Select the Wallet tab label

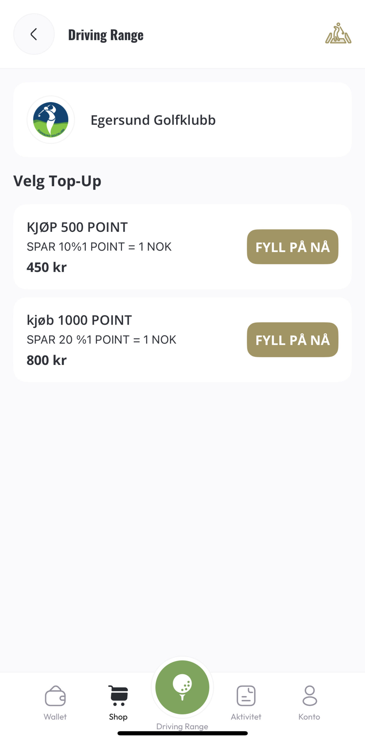55,717
